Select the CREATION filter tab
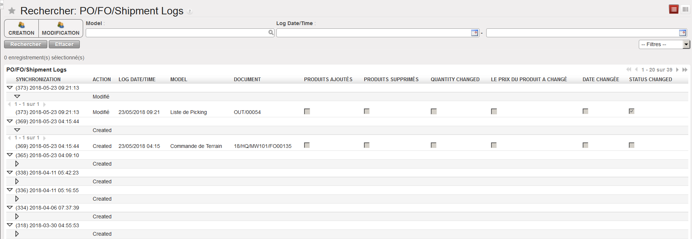This screenshot has height=239, width=692. coord(21,28)
